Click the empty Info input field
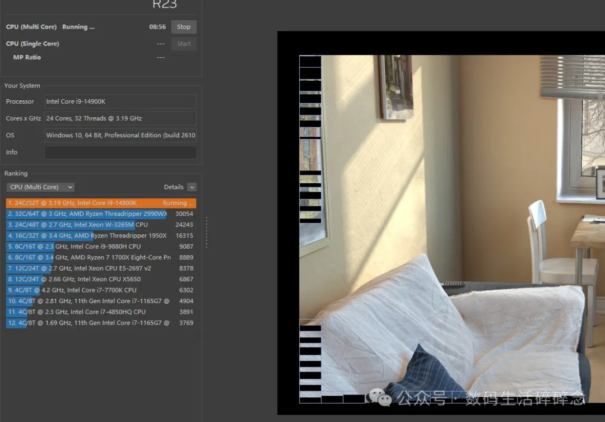This screenshot has height=422, width=605. tap(120, 152)
